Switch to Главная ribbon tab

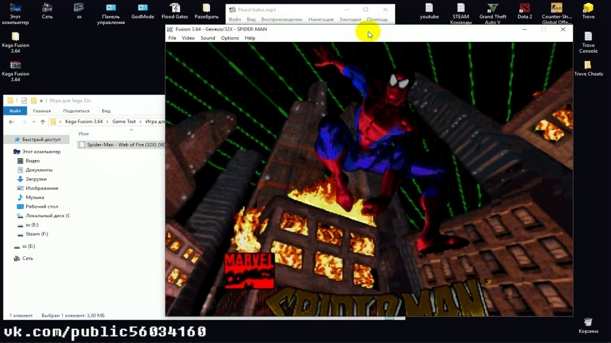42,111
